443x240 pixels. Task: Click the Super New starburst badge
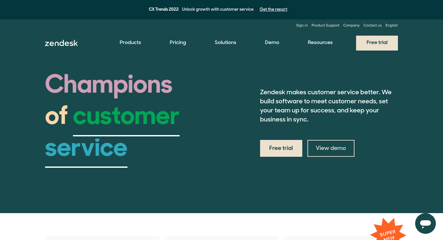pos(388,231)
